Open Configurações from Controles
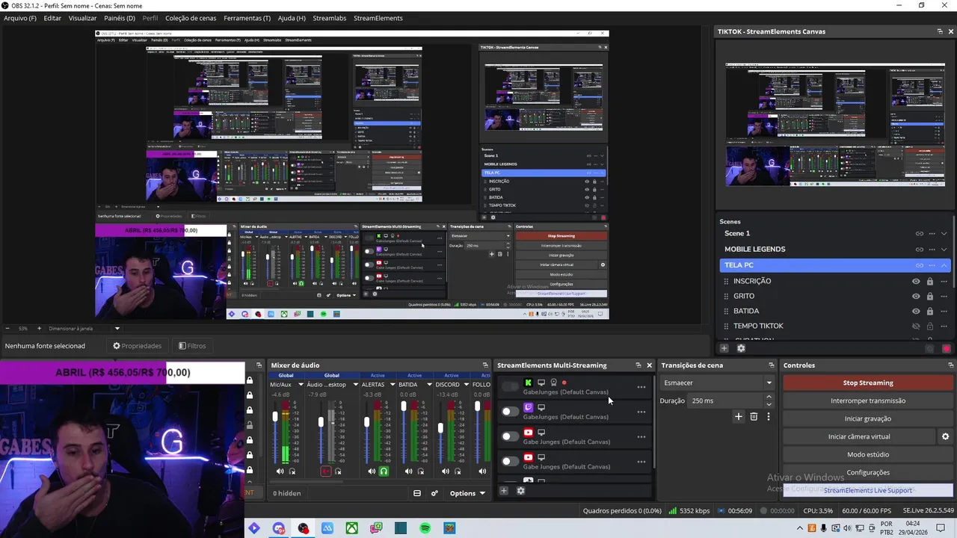The height and width of the screenshot is (538, 957). (868, 472)
